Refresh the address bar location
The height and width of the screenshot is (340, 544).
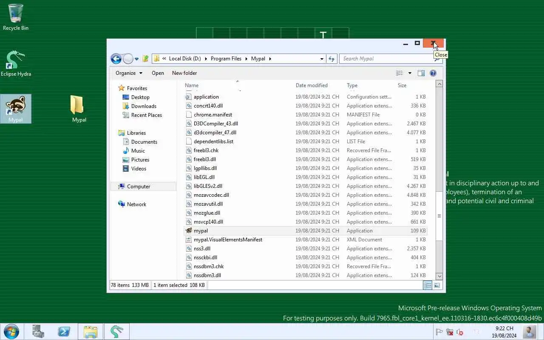[x=331, y=59]
